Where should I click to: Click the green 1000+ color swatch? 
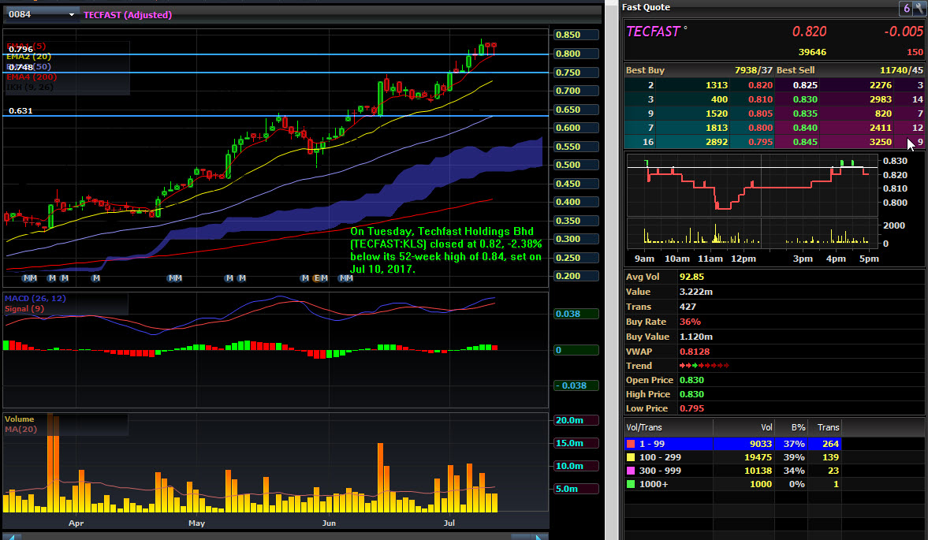631,484
